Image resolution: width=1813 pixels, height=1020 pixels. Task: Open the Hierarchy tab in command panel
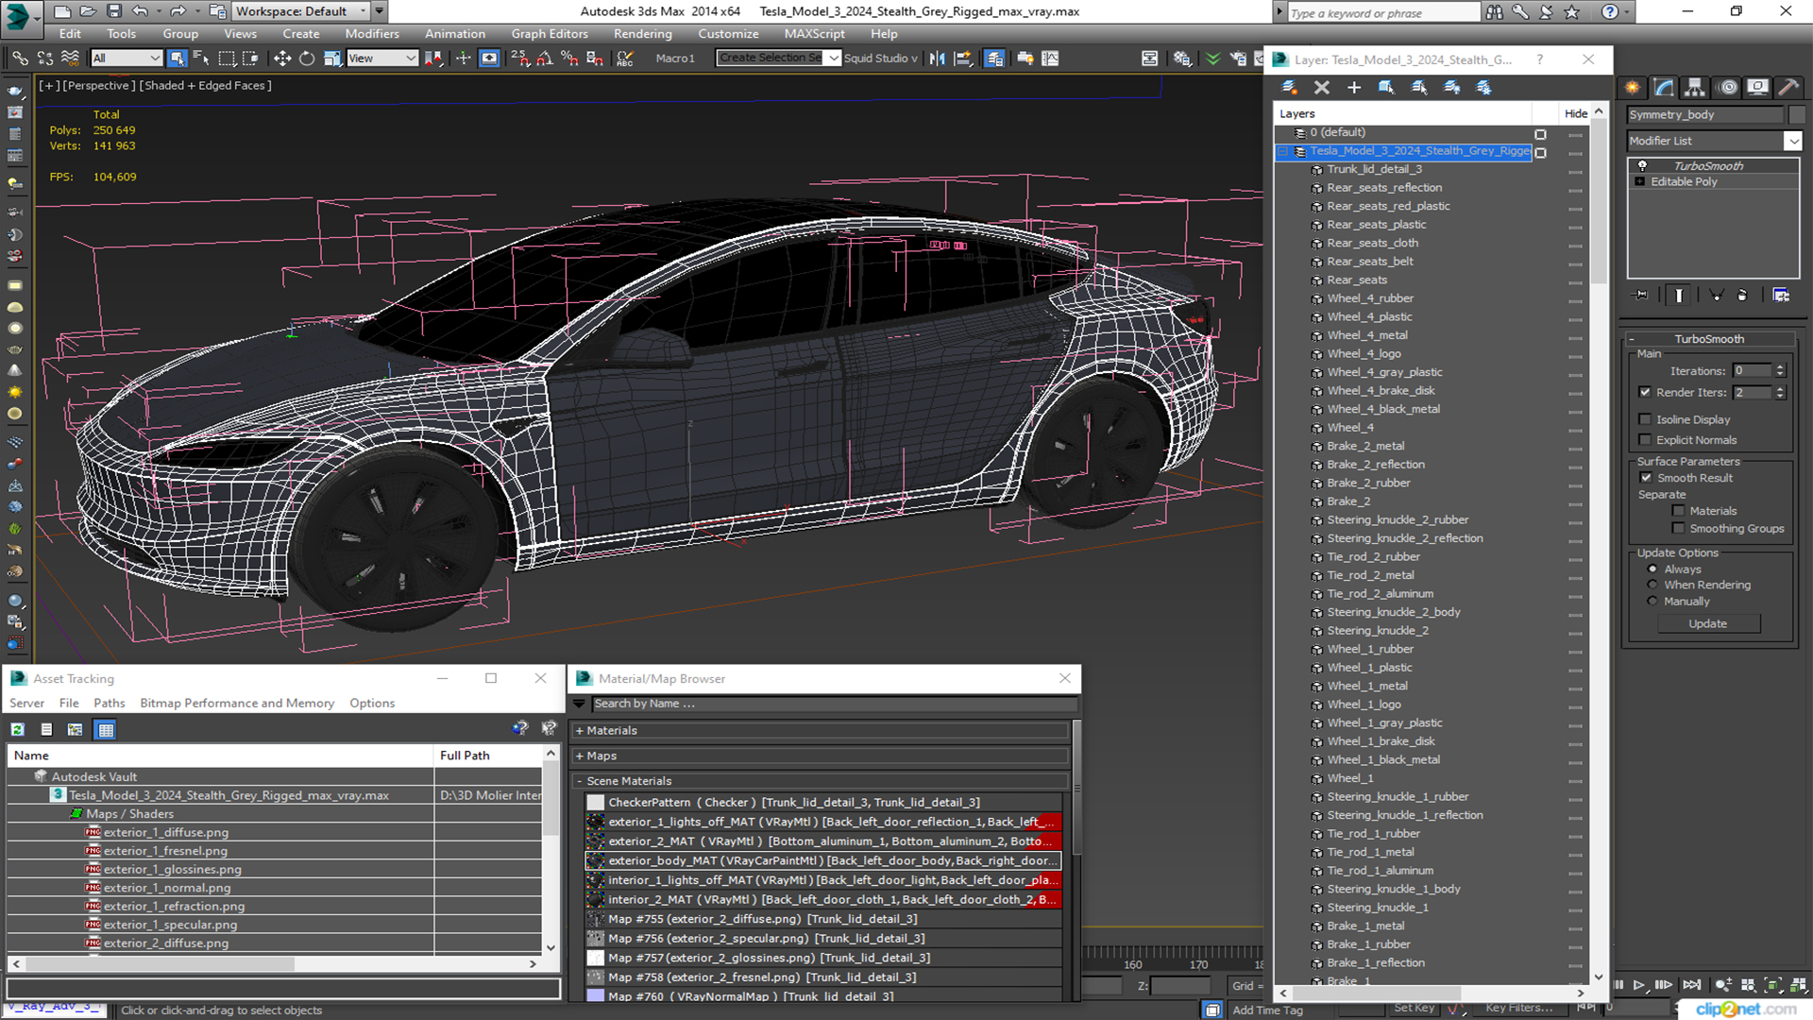tap(1695, 87)
